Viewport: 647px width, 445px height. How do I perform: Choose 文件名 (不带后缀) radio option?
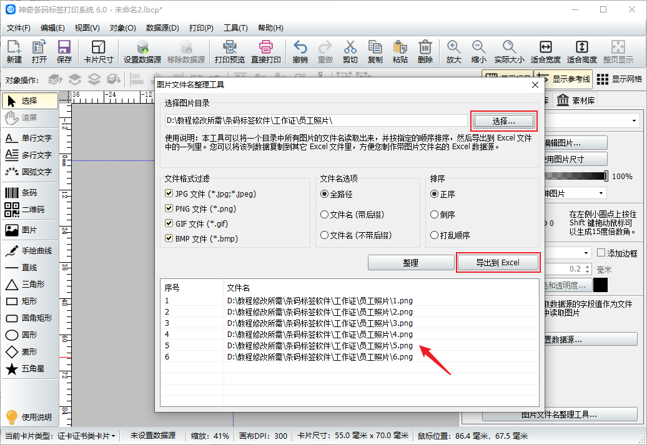tap(324, 235)
